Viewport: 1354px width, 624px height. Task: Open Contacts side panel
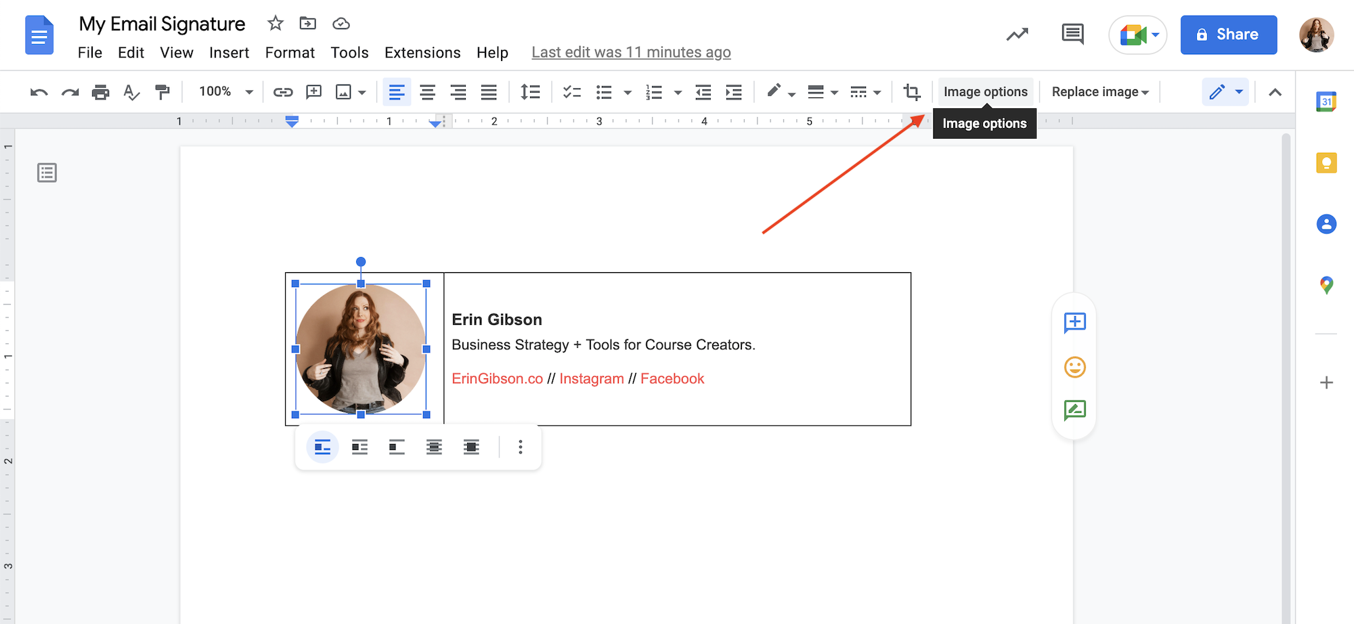pyautogui.click(x=1326, y=224)
